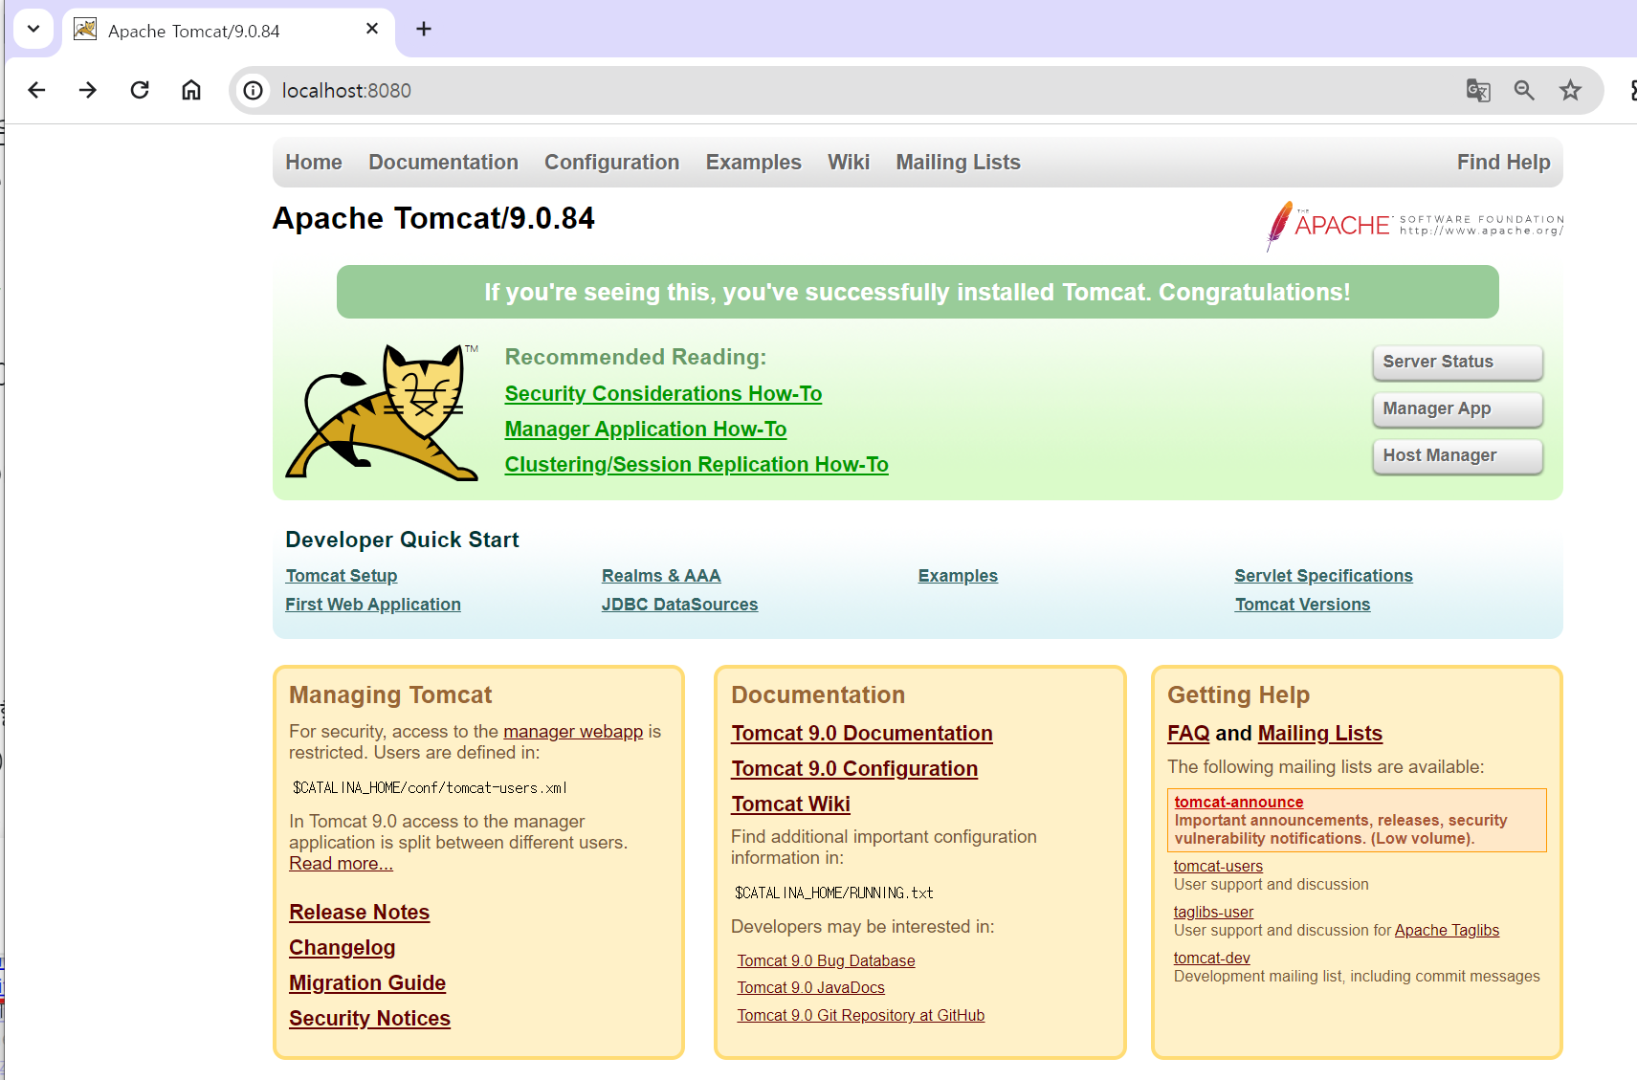The height and width of the screenshot is (1080, 1637).
Task: Click the $CATALINA_HOME/RUNNING.txt path text
Action: point(833,893)
